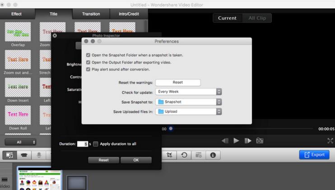This screenshot has height=190, width=335.
Task: Open the Save Snapshot to dropdown
Action: tap(189, 102)
